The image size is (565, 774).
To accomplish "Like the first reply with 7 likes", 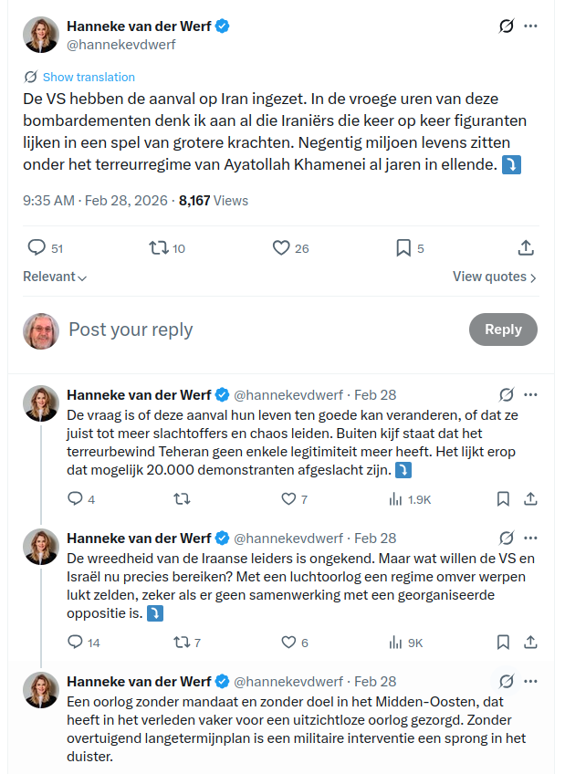I will (288, 499).
